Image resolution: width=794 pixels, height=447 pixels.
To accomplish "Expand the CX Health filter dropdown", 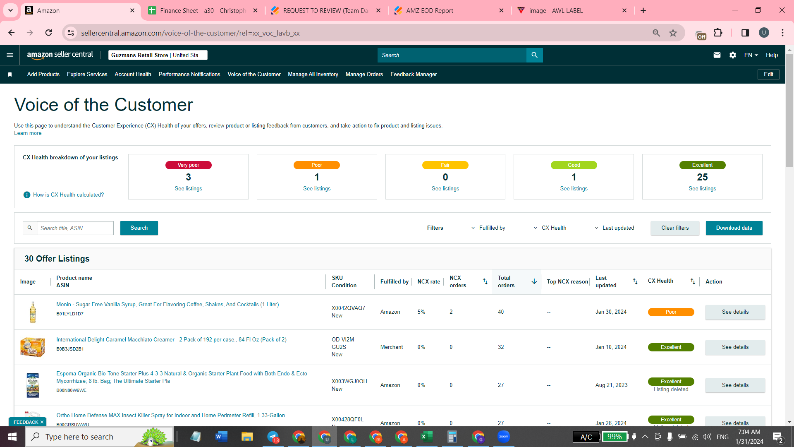I will pyautogui.click(x=550, y=228).
